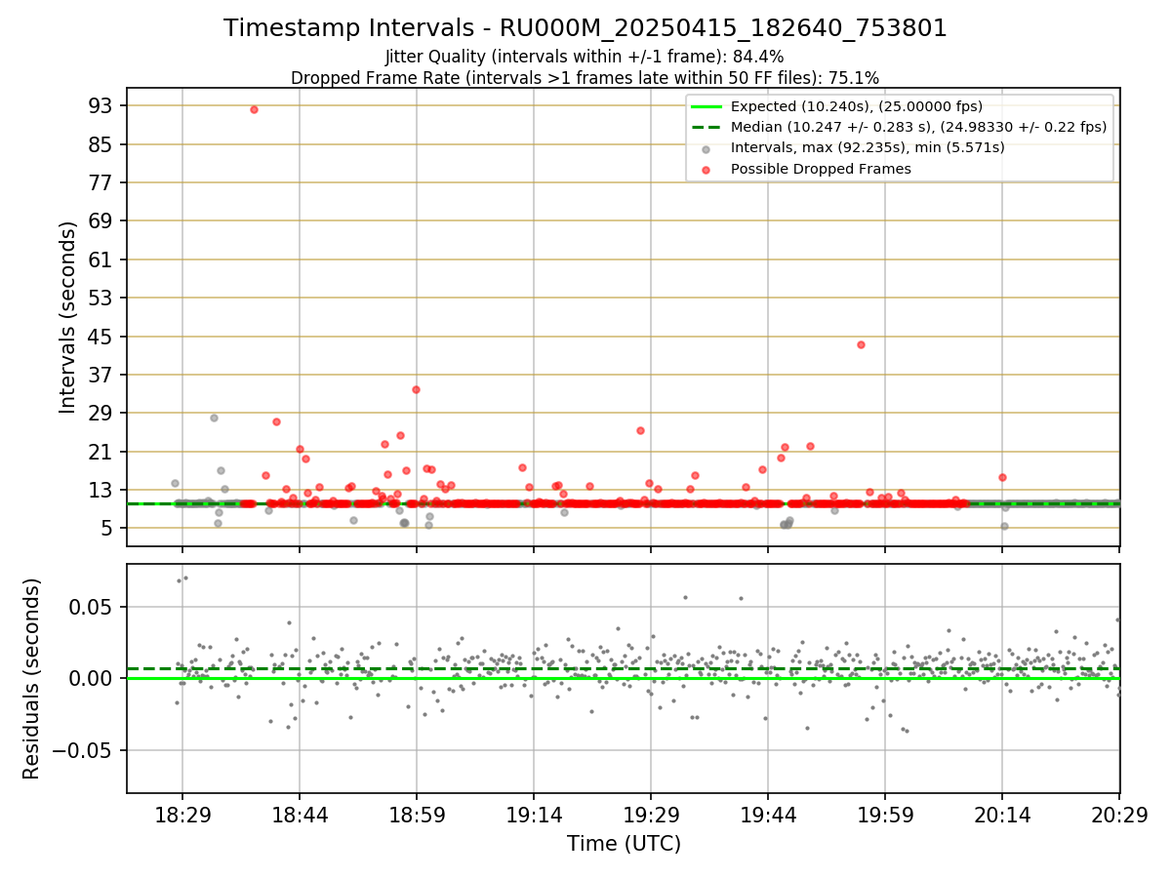Click the 18:44 x-axis tick label

(299, 815)
